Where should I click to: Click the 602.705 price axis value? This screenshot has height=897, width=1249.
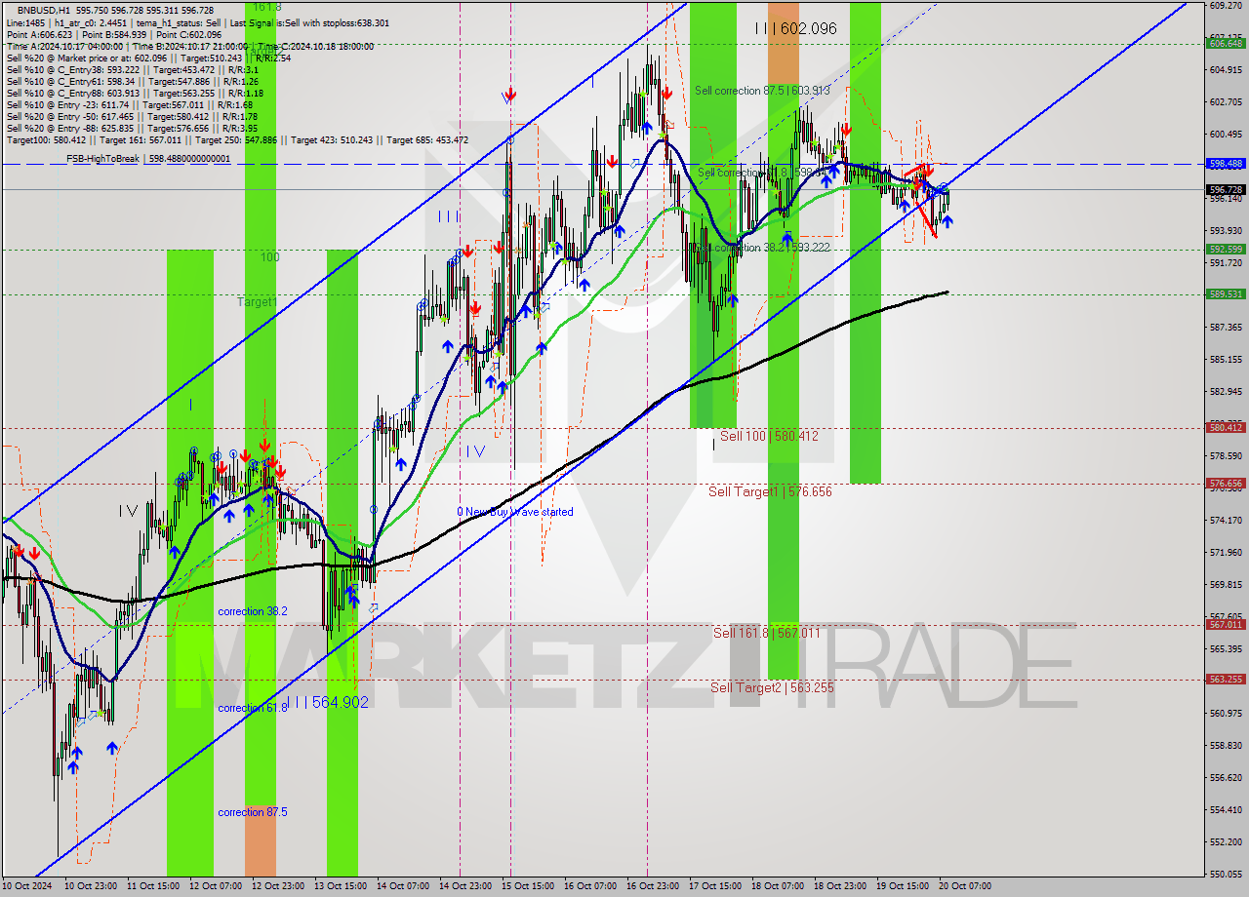(x=1226, y=101)
